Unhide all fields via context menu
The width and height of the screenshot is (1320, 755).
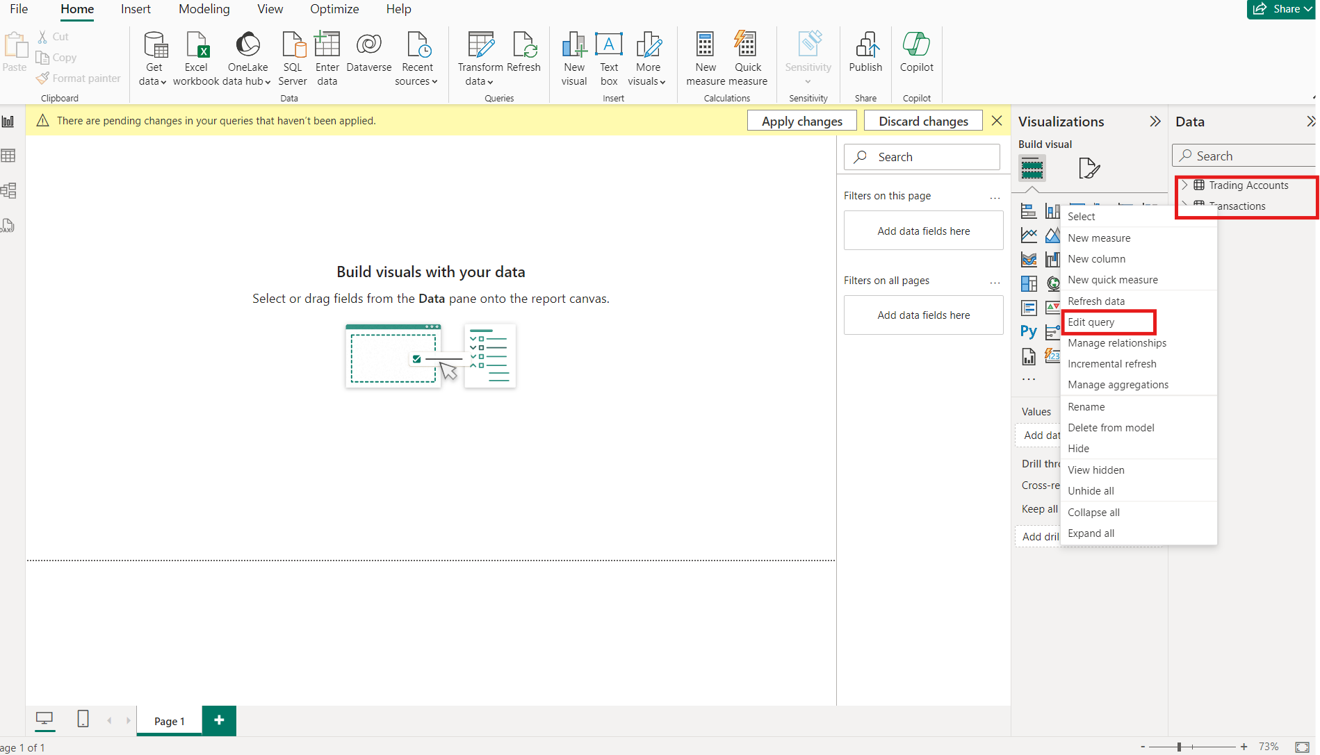coord(1090,490)
